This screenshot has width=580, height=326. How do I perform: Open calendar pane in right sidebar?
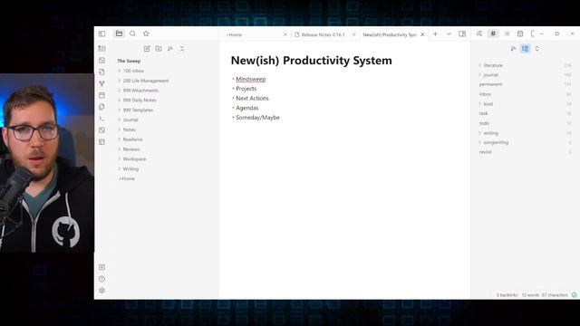pyautogui.click(x=520, y=34)
